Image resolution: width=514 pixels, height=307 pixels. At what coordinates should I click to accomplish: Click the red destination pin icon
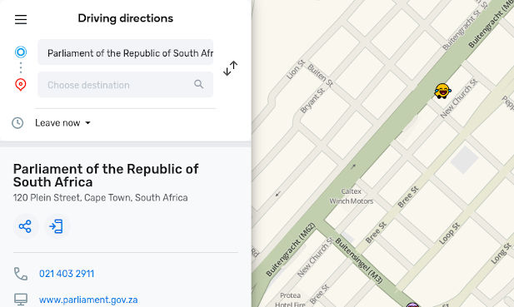(21, 84)
